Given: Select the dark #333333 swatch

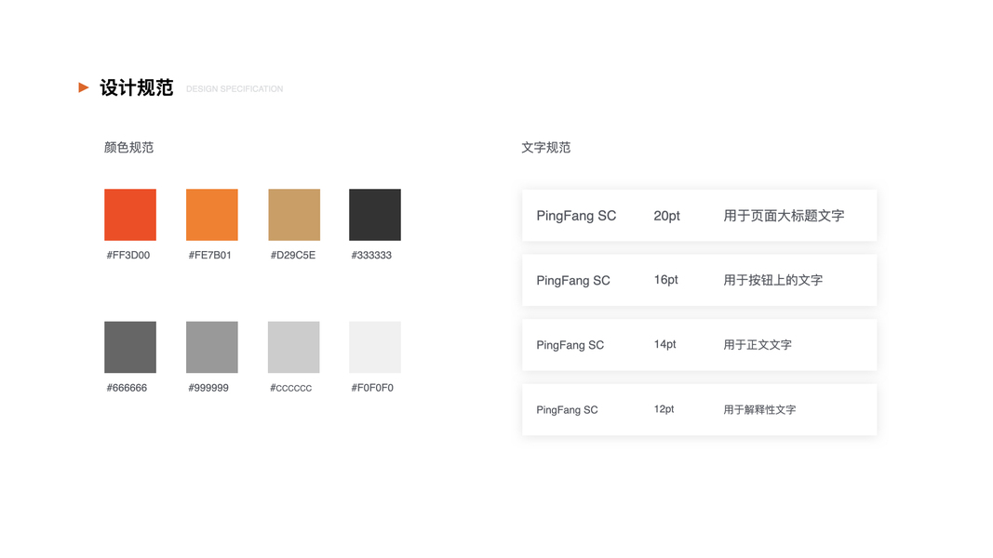Looking at the screenshot, I should [375, 215].
